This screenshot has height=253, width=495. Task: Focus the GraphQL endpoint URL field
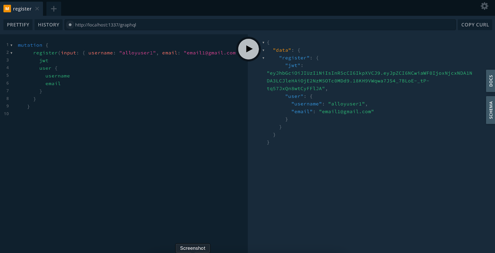point(260,25)
